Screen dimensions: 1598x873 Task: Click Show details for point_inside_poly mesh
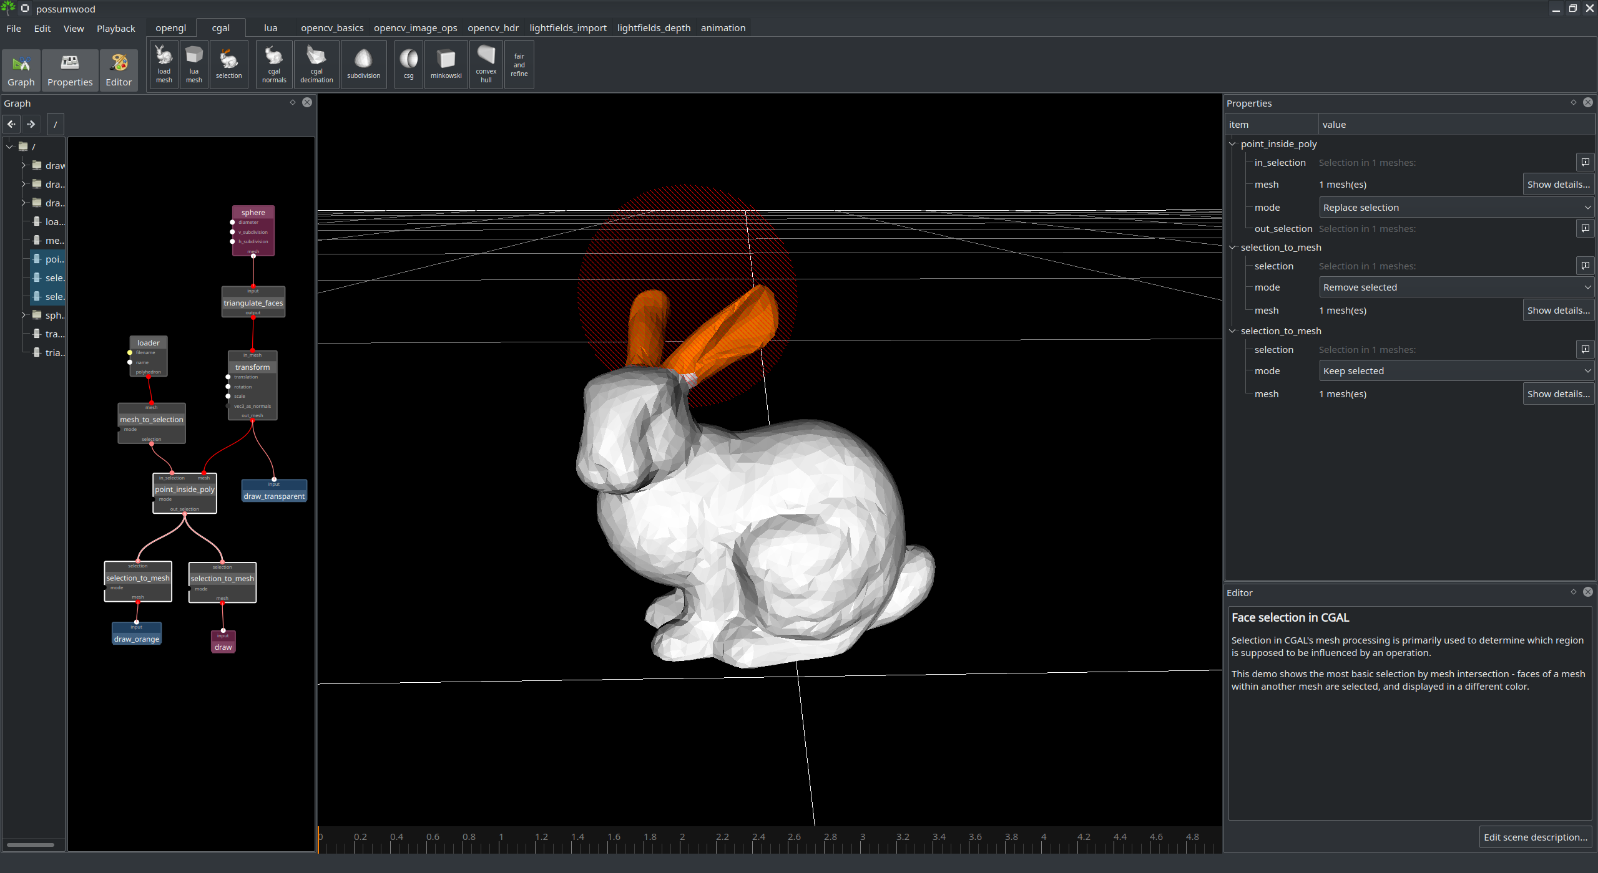[1558, 185]
